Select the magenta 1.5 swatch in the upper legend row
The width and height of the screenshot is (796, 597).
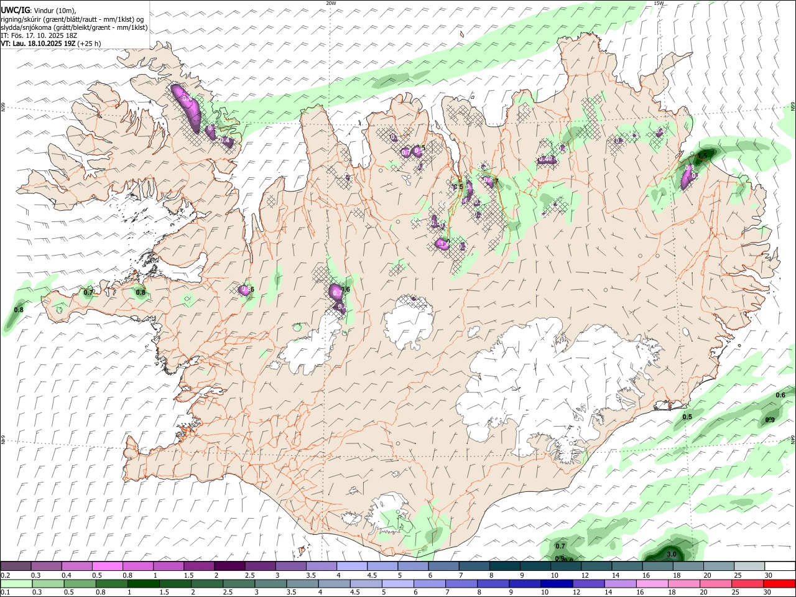tap(199, 567)
